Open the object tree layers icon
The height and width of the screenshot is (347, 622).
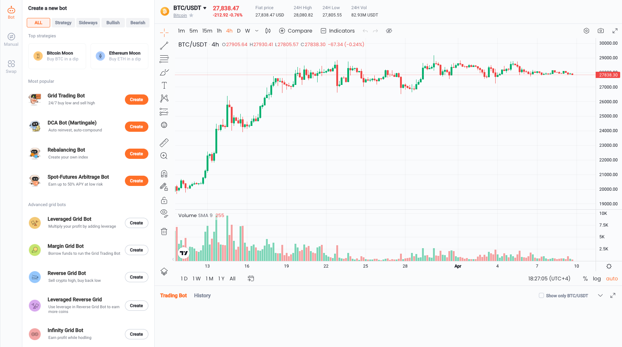tap(164, 271)
